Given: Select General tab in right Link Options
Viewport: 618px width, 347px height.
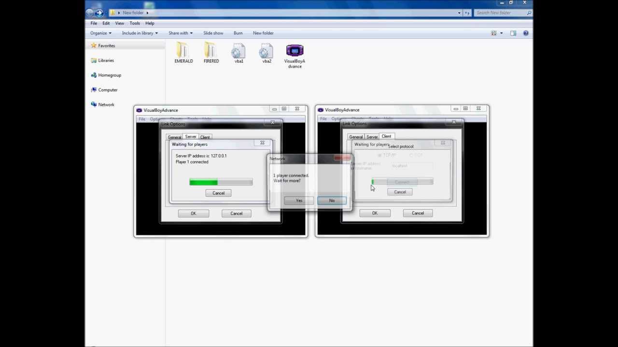Looking at the screenshot, I should click(x=356, y=137).
